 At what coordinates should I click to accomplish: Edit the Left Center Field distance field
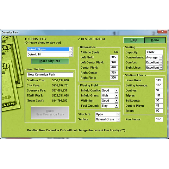(114, 62)
